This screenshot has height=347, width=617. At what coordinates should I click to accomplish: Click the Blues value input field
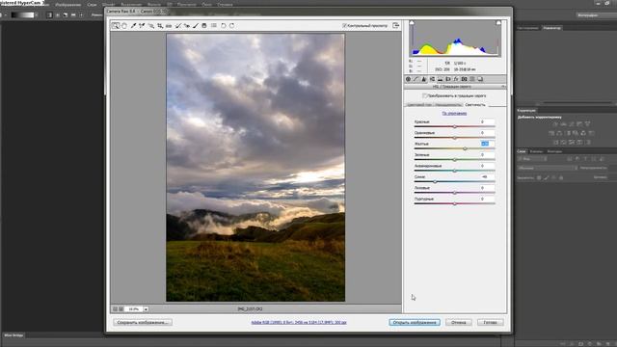pyautogui.click(x=487, y=177)
